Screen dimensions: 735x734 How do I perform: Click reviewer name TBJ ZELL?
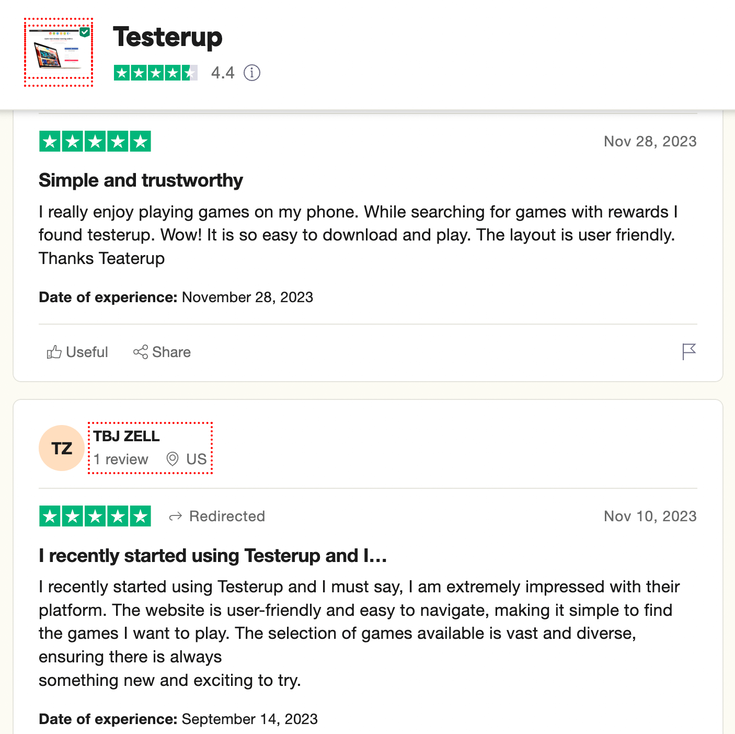125,436
